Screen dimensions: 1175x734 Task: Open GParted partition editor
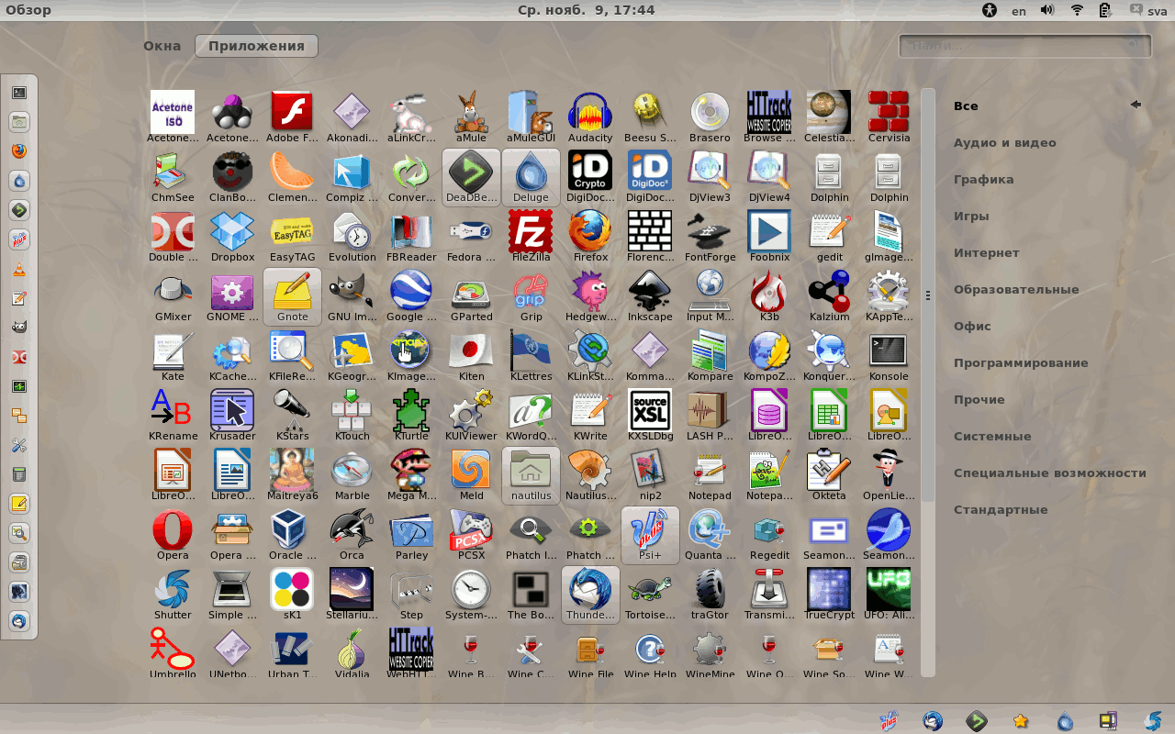pyautogui.click(x=471, y=296)
